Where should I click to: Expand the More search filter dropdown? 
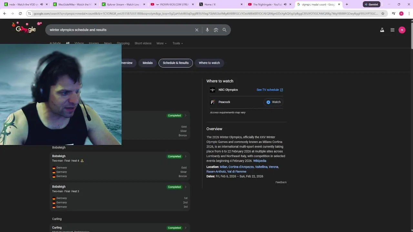(x=161, y=43)
